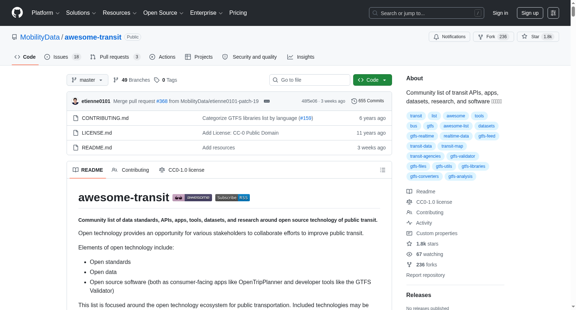Screen dimensions: 576x310
Task: Click the awesome badge in README
Action: pos(192,198)
